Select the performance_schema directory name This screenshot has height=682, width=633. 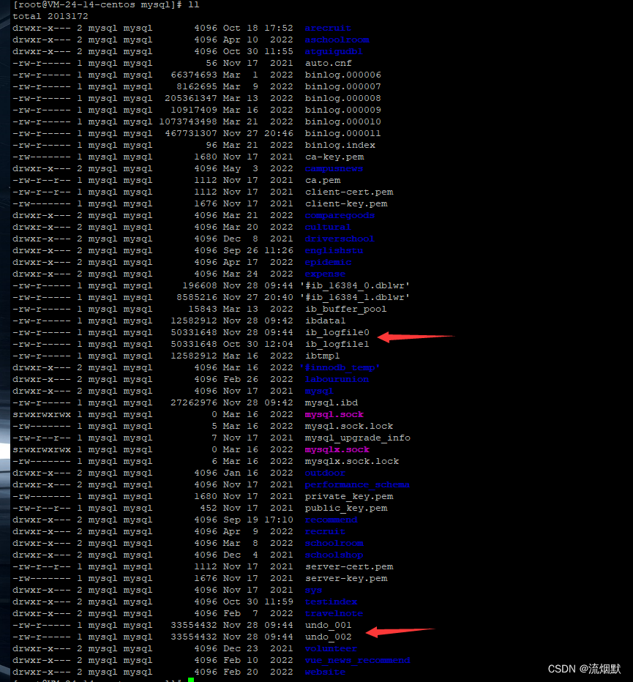tap(357, 485)
